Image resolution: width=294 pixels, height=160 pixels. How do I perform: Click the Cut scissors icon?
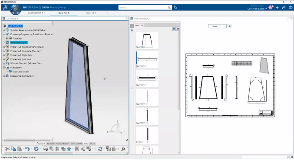(7, 149)
